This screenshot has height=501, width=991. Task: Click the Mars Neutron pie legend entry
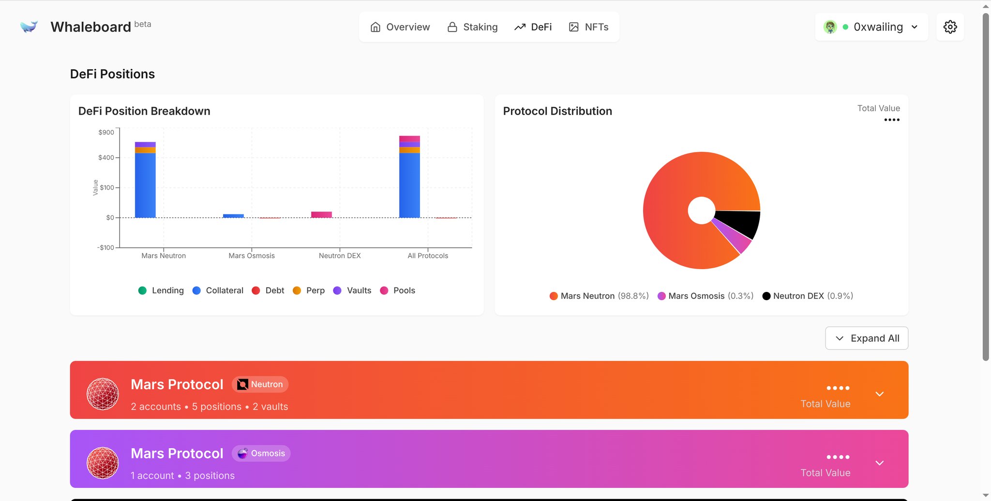click(x=599, y=296)
